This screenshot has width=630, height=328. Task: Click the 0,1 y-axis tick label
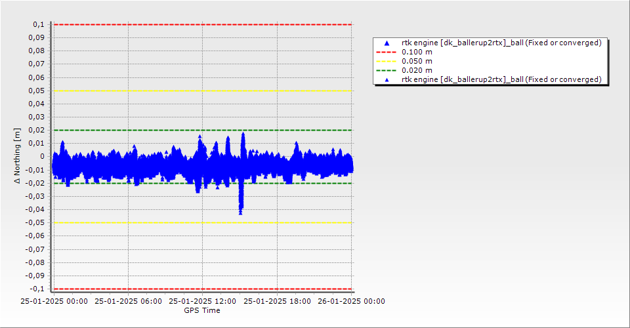[x=39, y=24]
